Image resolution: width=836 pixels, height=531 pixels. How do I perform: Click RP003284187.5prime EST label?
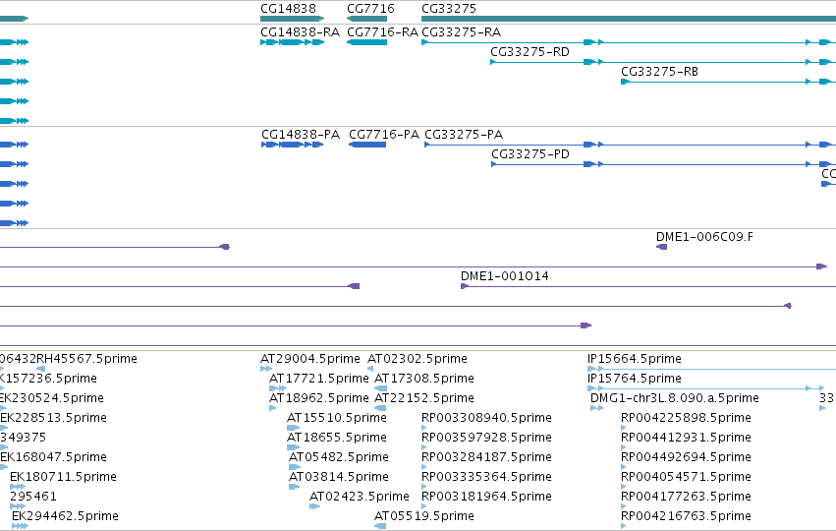coord(486,457)
